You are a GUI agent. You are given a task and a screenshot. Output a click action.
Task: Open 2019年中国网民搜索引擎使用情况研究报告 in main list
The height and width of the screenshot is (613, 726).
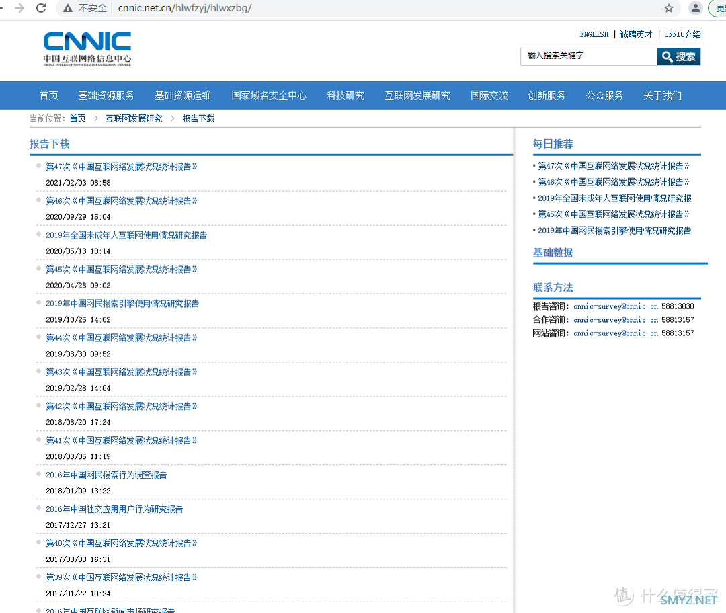pyautogui.click(x=122, y=304)
